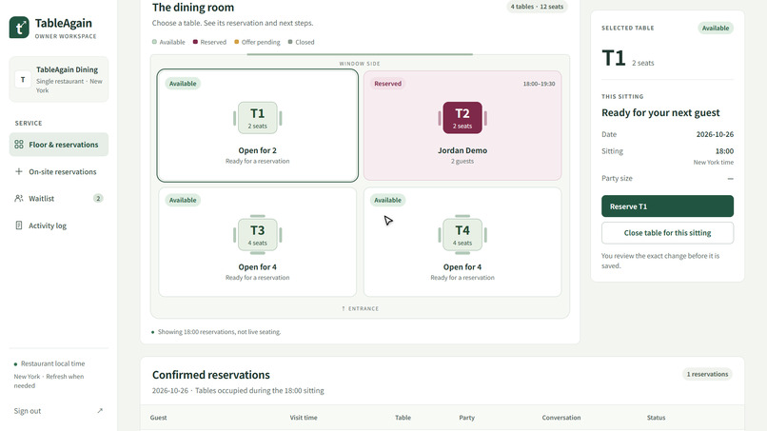767x431 pixels.
Task: Select the T3 Open for 4 card
Action: (x=257, y=242)
